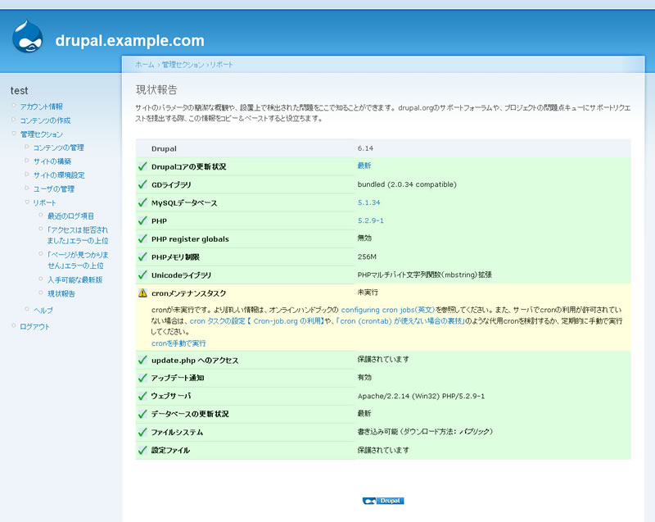Select リポート in the sidebar menu

44,202
